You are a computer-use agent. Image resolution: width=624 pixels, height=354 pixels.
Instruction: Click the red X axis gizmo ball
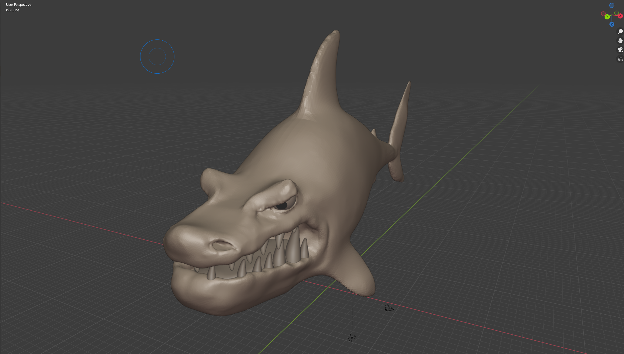pyautogui.click(x=620, y=16)
